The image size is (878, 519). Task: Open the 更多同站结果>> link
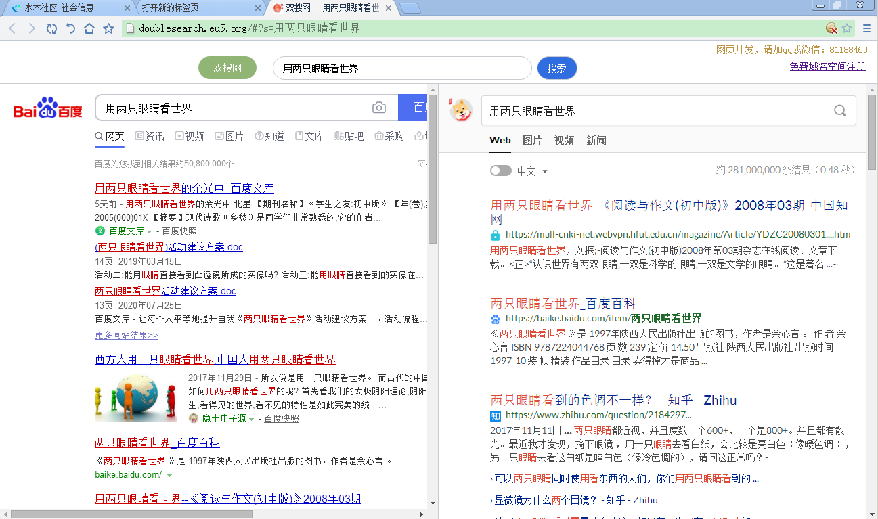coord(127,336)
